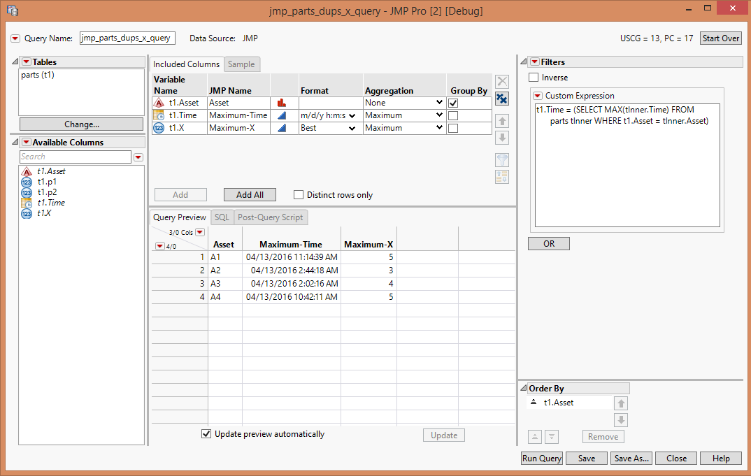Check the Distinct rows only option

pos(299,194)
